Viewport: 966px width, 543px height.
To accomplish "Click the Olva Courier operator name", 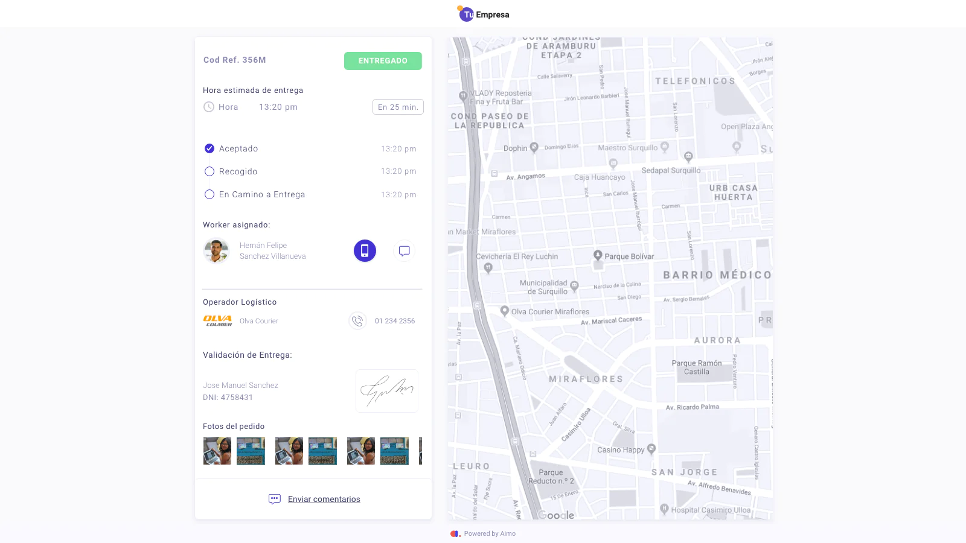I will [259, 321].
